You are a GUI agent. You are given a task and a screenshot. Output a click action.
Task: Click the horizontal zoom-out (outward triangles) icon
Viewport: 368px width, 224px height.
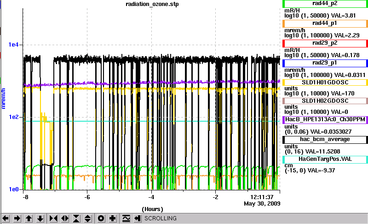coord(65,218)
